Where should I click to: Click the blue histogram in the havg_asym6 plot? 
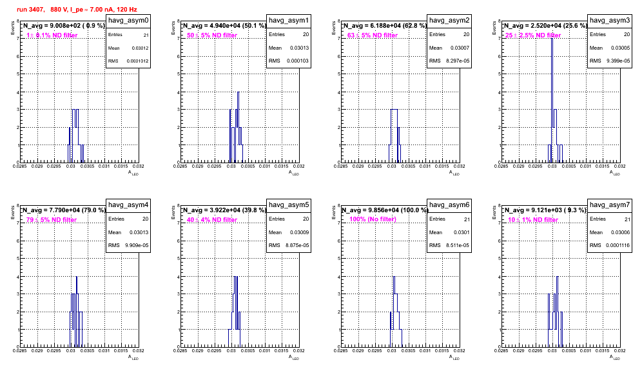396,312
